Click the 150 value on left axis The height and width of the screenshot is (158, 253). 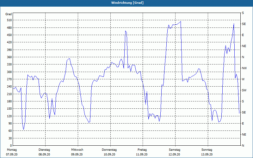[9, 109]
